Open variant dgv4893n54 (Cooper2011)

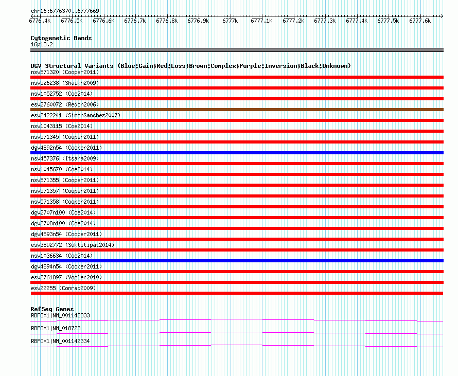click(x=66, y=234)
